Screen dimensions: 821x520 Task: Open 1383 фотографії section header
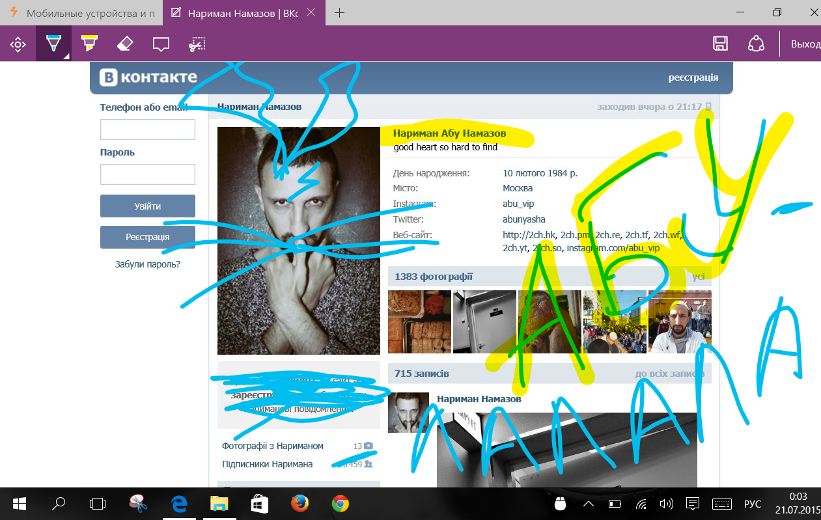point(434,277)
